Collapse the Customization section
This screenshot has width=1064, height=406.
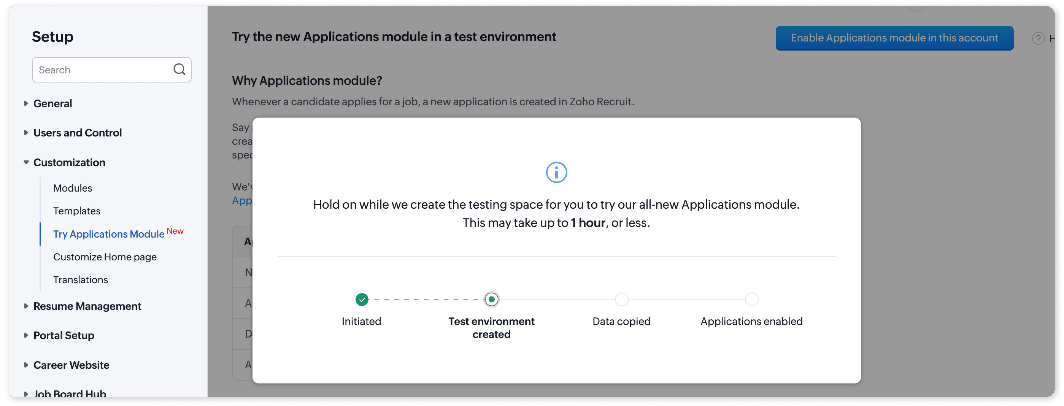pyautogui.click(x=69, y=162)
